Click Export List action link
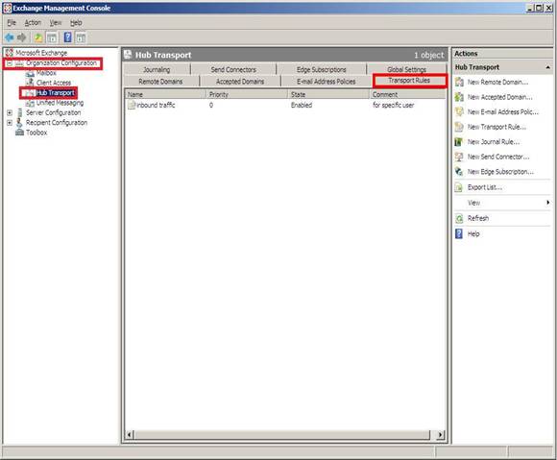The height and width of the screenshot is (460, 557). pos(485,187)
